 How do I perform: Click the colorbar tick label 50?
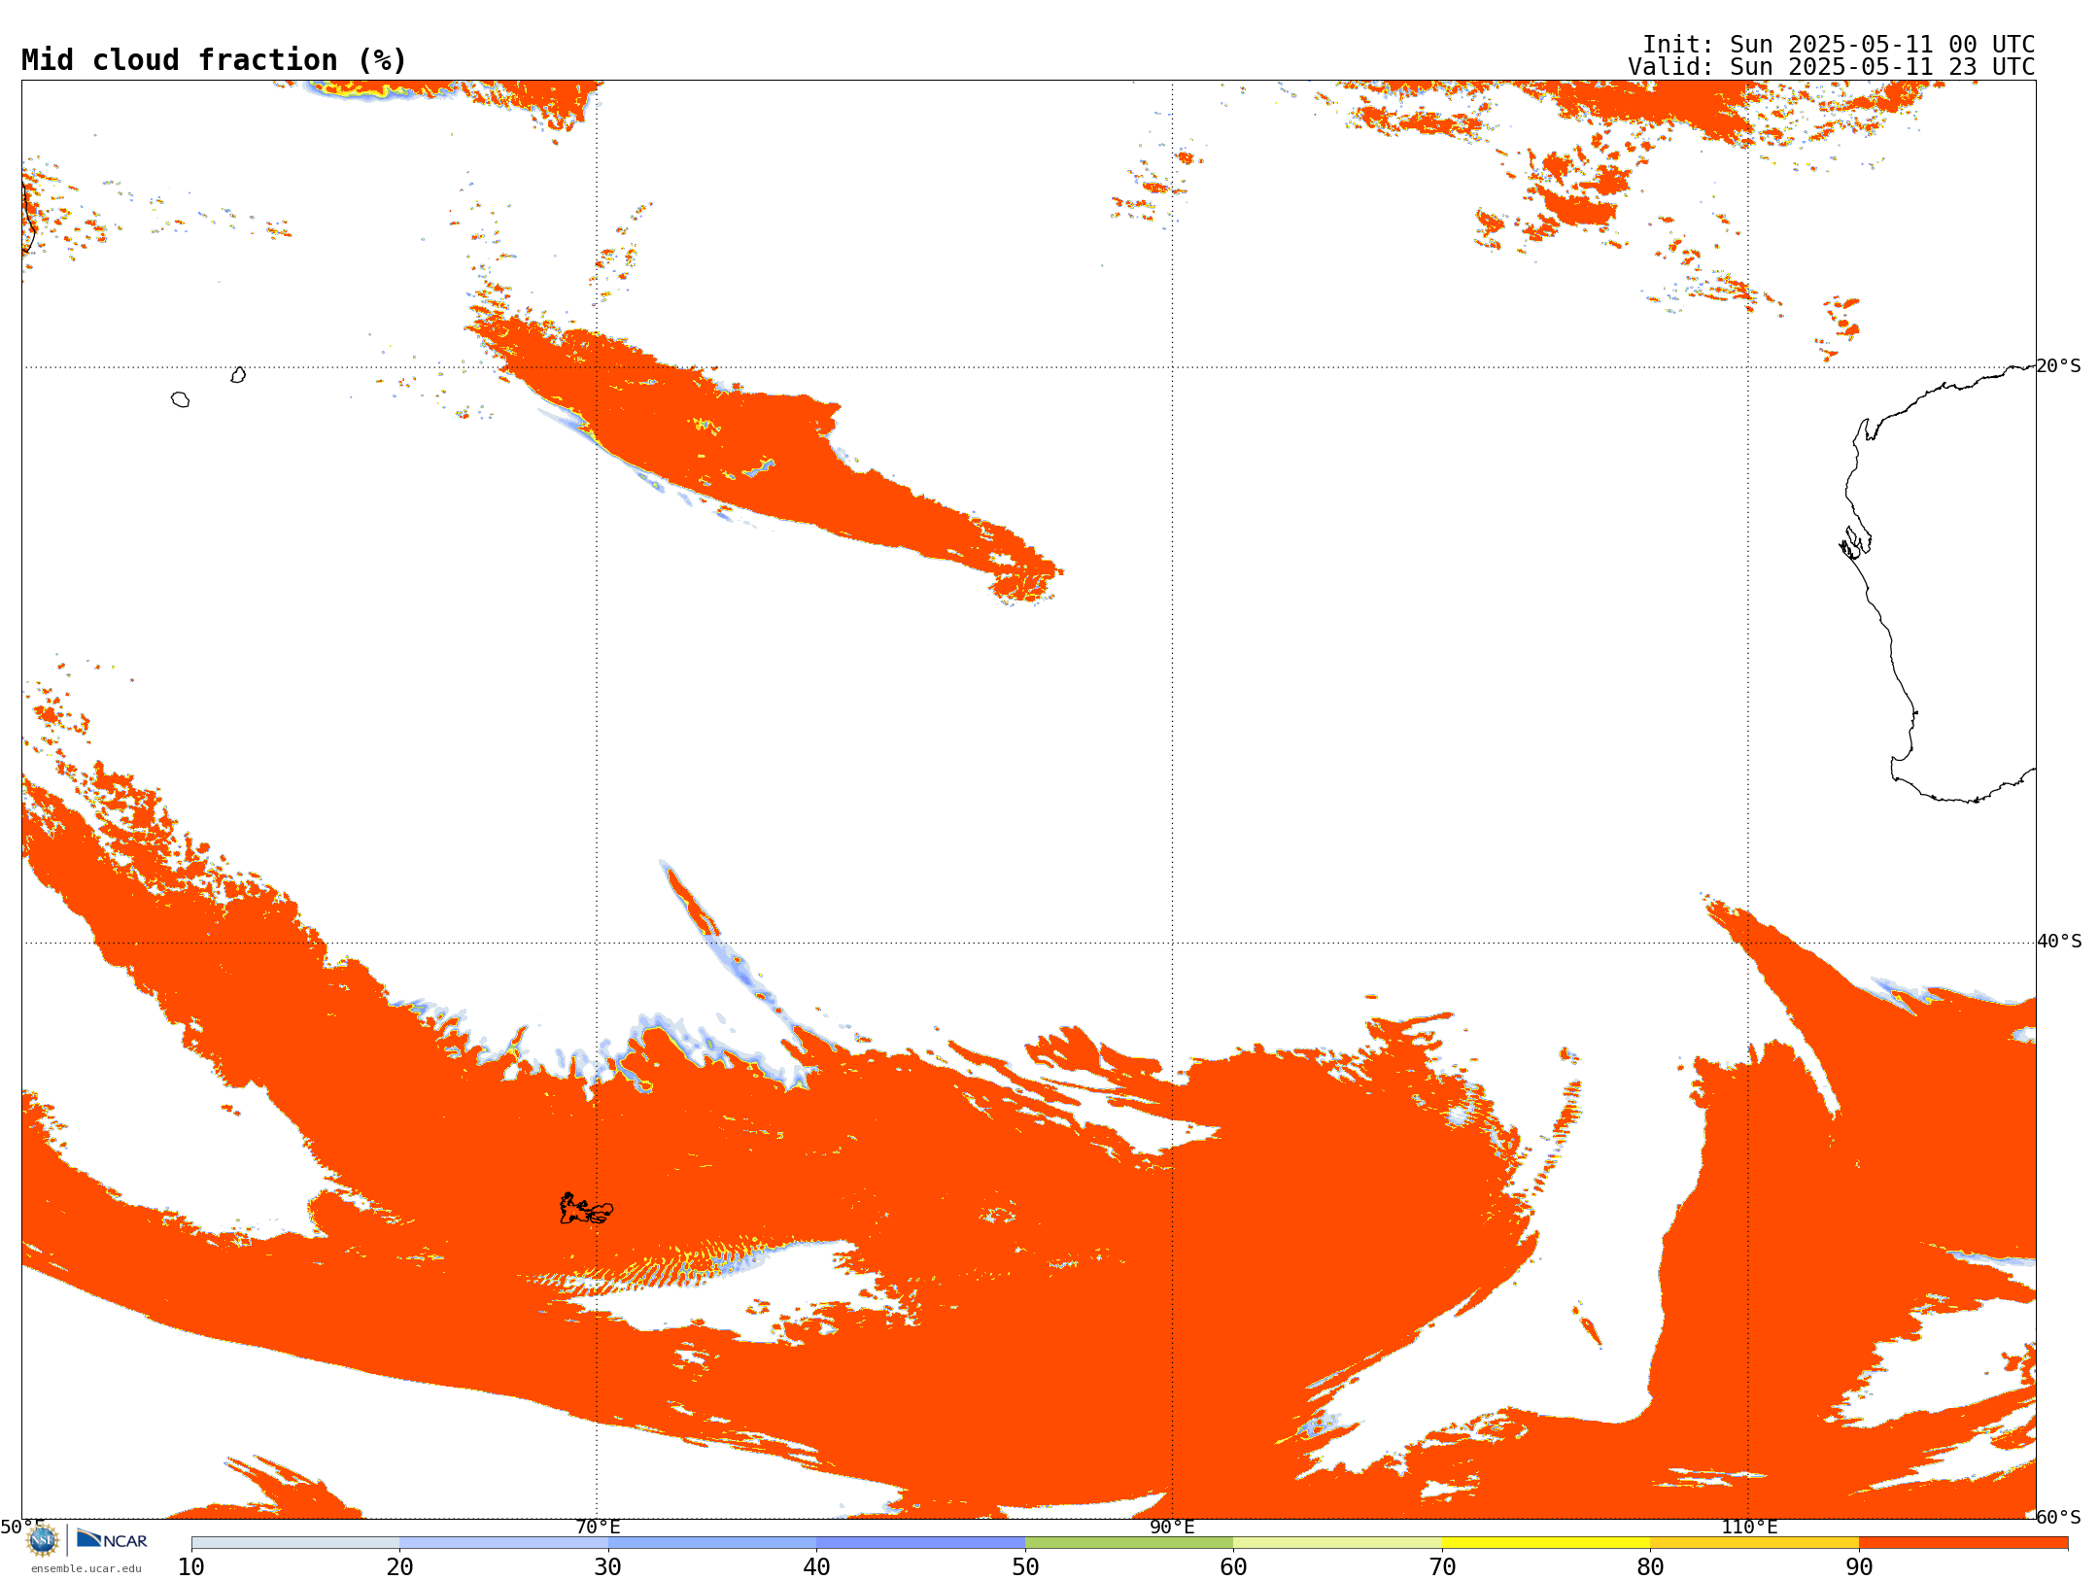click(x=1025, y=1567)
